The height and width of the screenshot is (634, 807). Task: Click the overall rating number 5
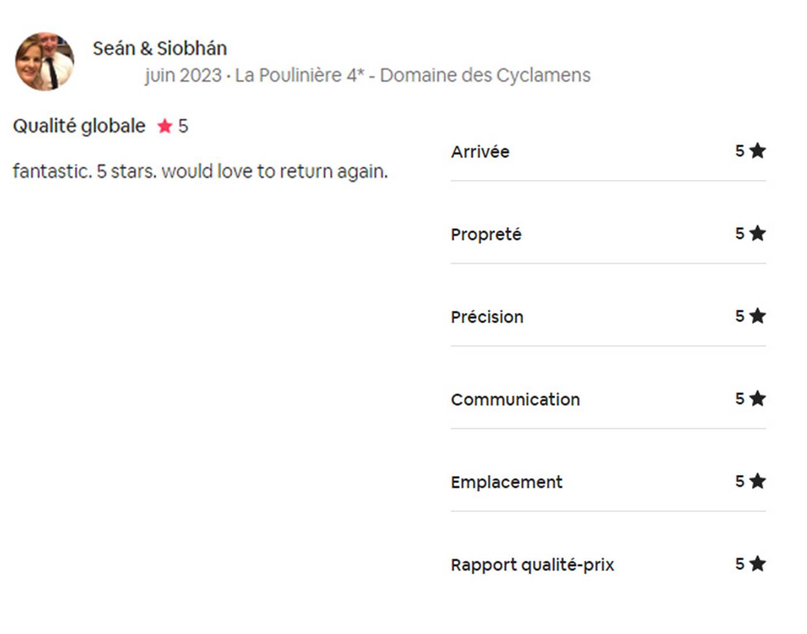coord(183,126)
